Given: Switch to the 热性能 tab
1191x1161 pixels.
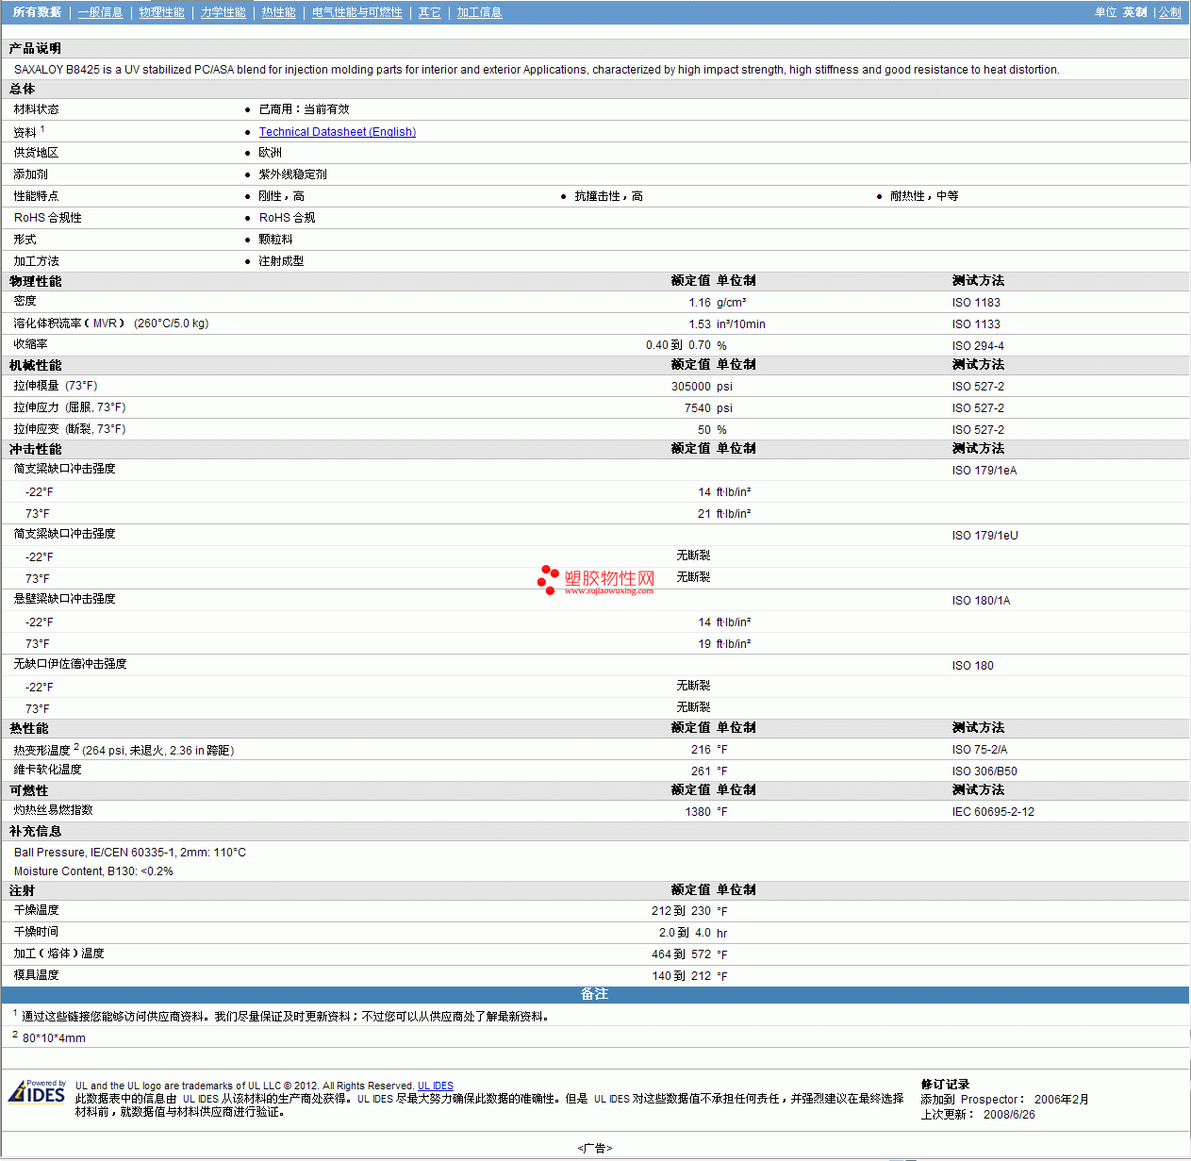Looking at the screenshot, I should pyautogui.click(x=278, y=12).
